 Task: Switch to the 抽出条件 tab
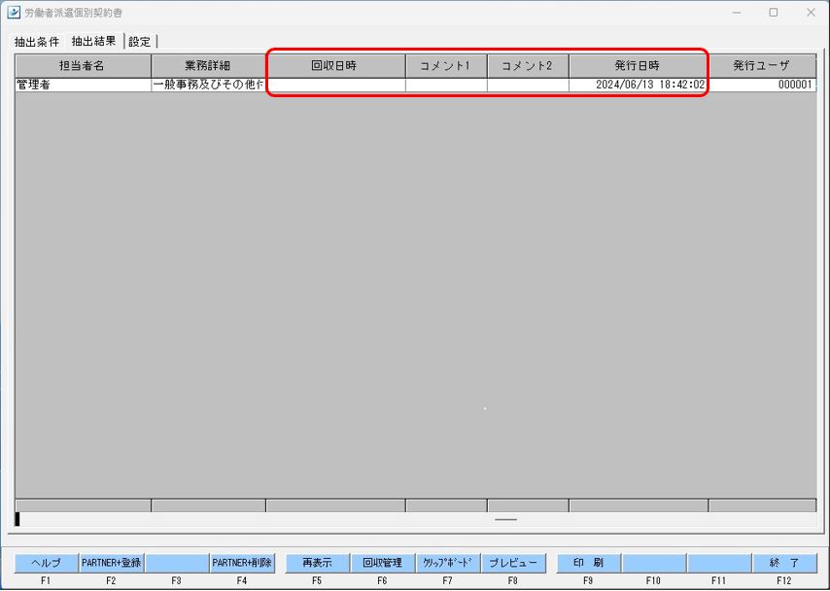click(x=37, y=42)
